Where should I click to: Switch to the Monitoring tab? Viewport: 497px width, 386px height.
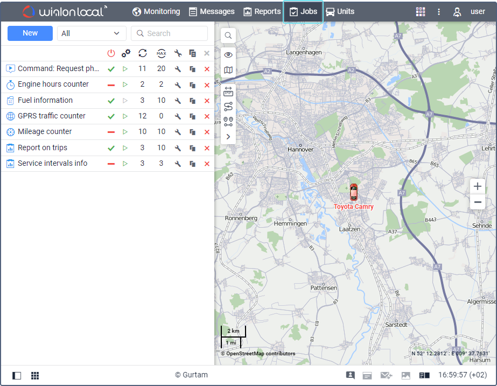[156, 12]
